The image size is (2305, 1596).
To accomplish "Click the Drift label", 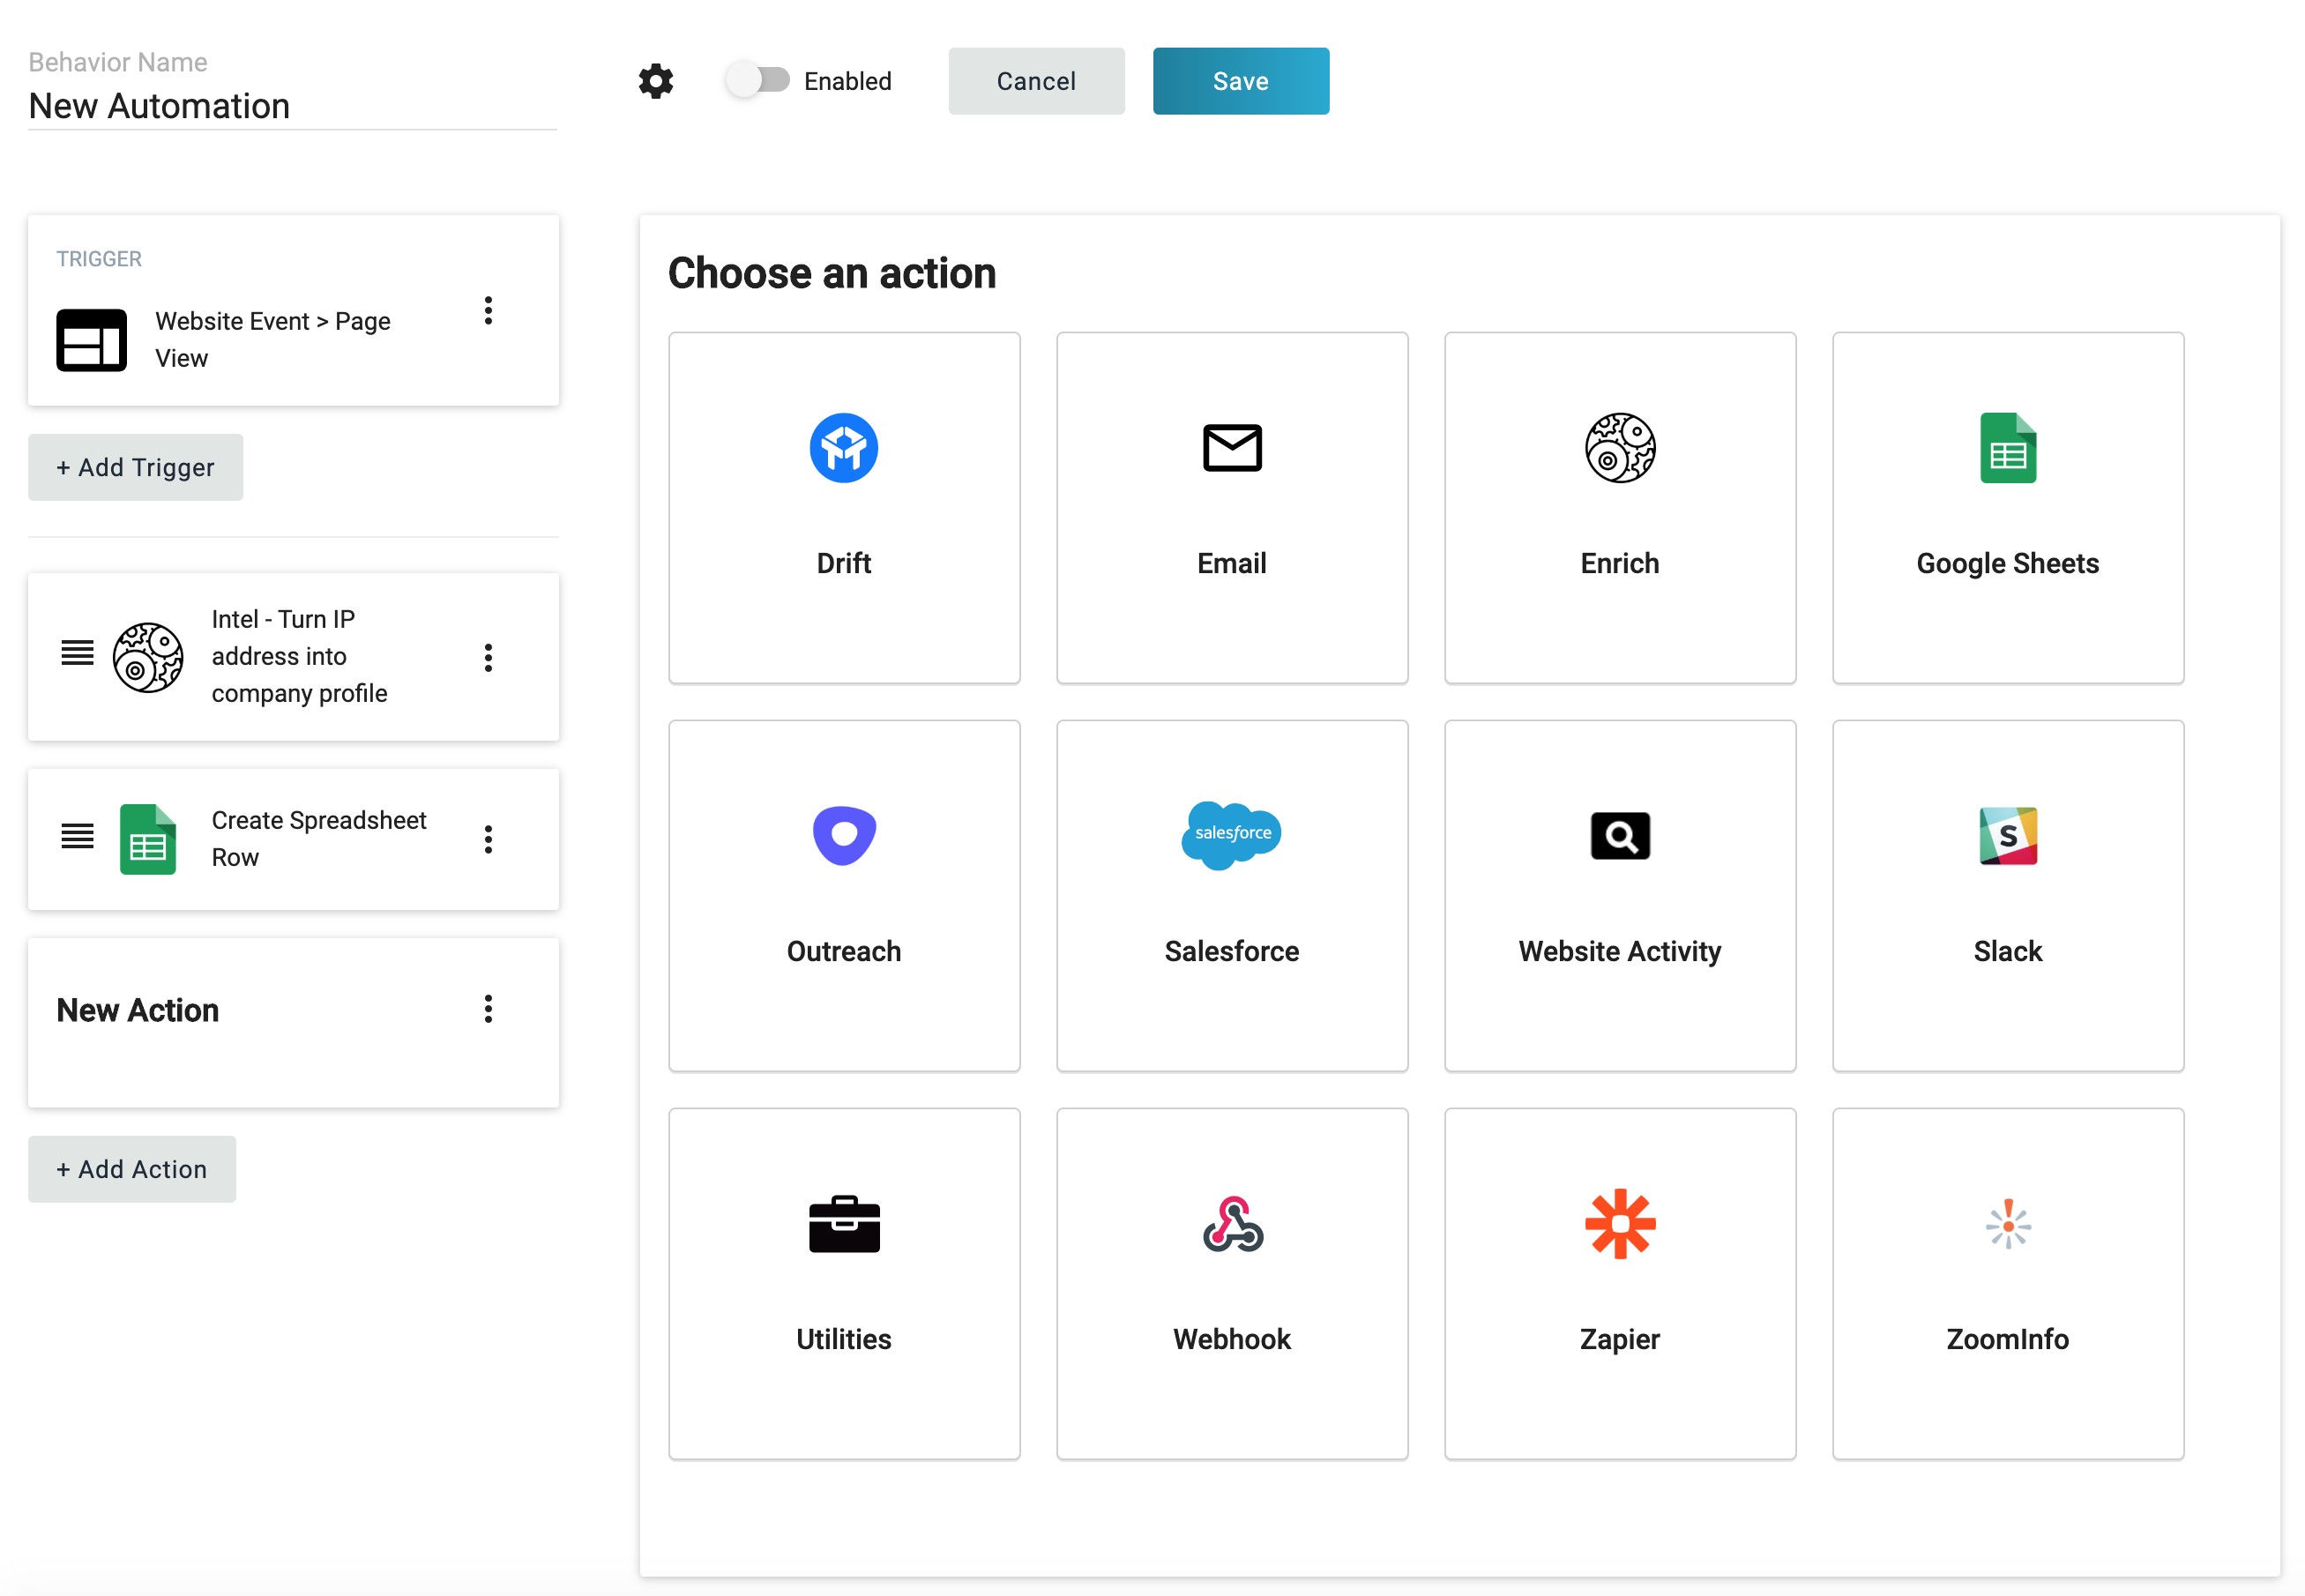I will click(x=844, y=563).
